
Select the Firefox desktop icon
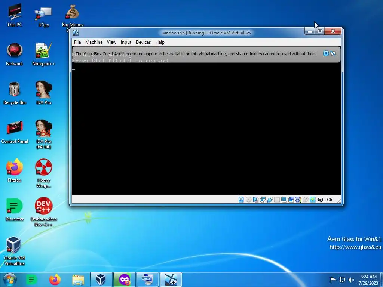click(15, 170)
